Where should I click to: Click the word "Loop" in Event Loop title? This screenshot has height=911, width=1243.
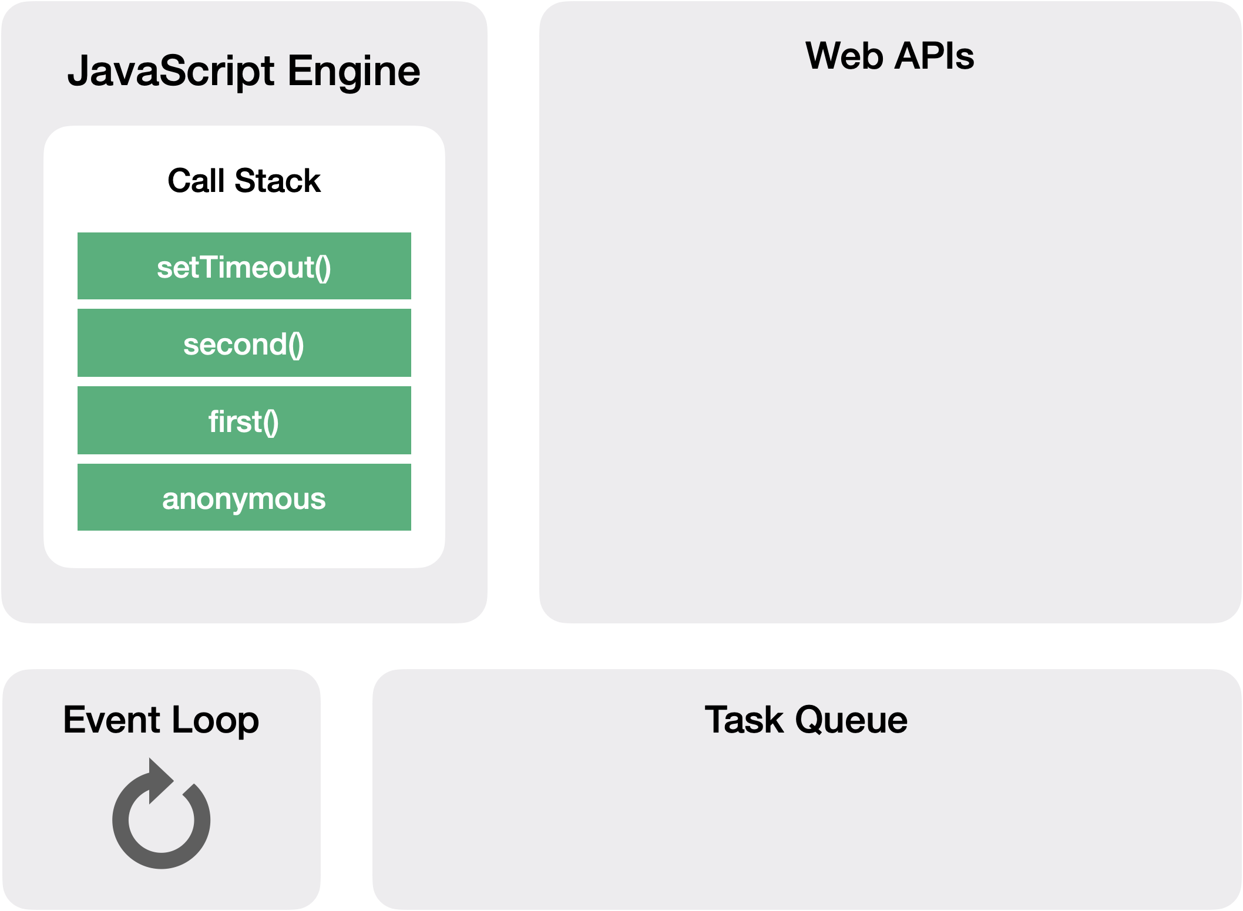tap(215, 720)
